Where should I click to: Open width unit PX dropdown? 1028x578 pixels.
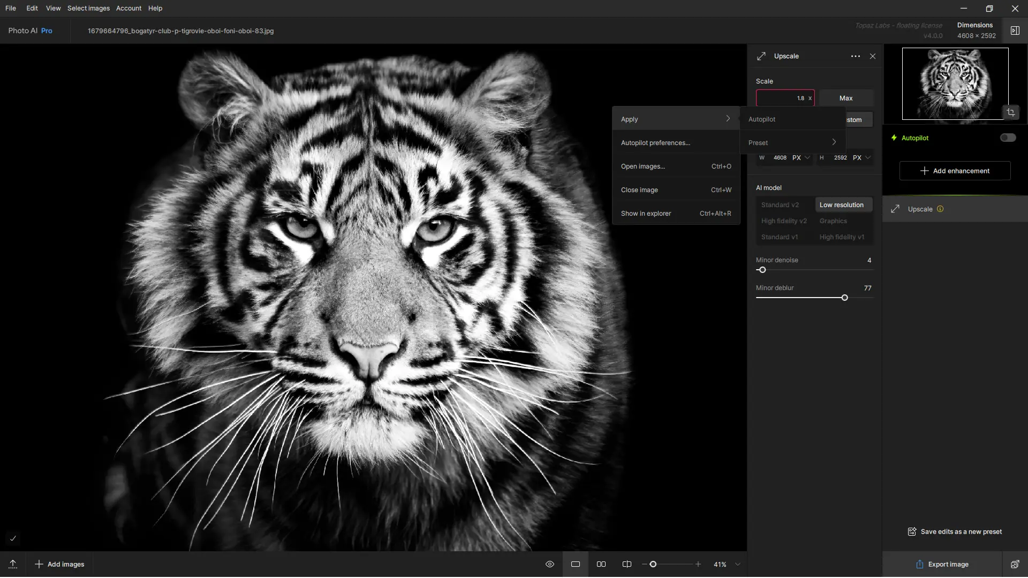(801, 157)
